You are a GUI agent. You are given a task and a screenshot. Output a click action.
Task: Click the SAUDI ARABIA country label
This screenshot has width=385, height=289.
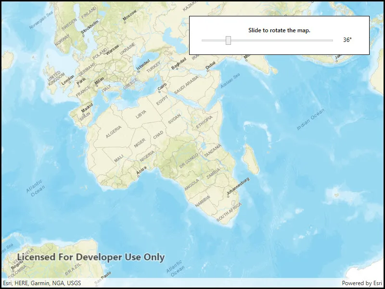coord(186,85)
